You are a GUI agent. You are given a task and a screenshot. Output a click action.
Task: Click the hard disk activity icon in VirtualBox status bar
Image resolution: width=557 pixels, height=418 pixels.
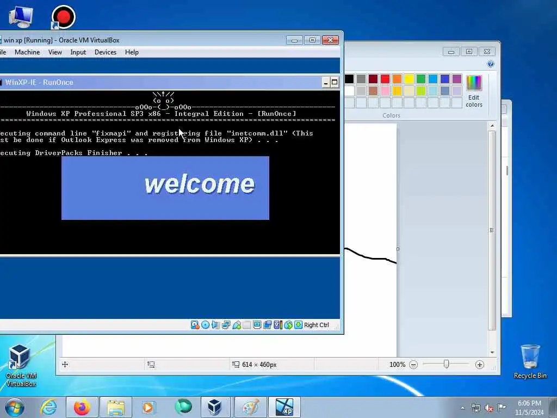(x=195, y=325)
